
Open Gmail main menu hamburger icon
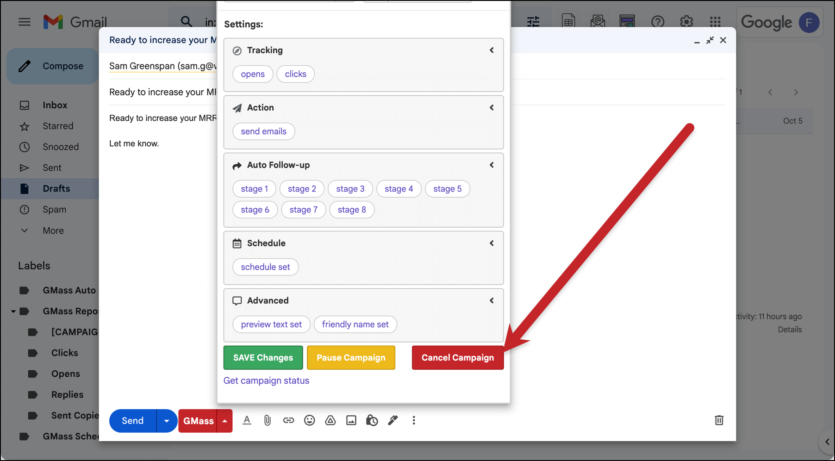point(25,22)
